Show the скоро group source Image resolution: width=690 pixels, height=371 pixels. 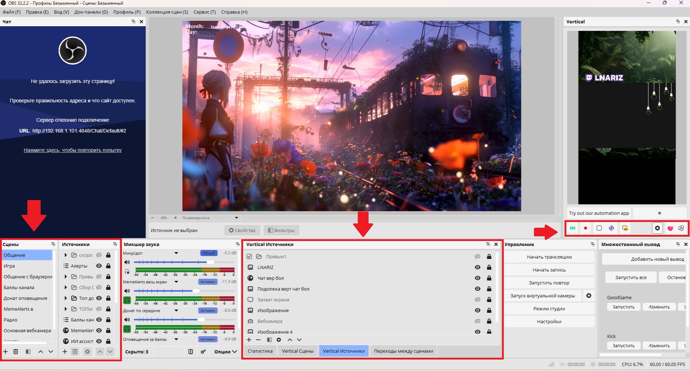click(x=99, y=255)
